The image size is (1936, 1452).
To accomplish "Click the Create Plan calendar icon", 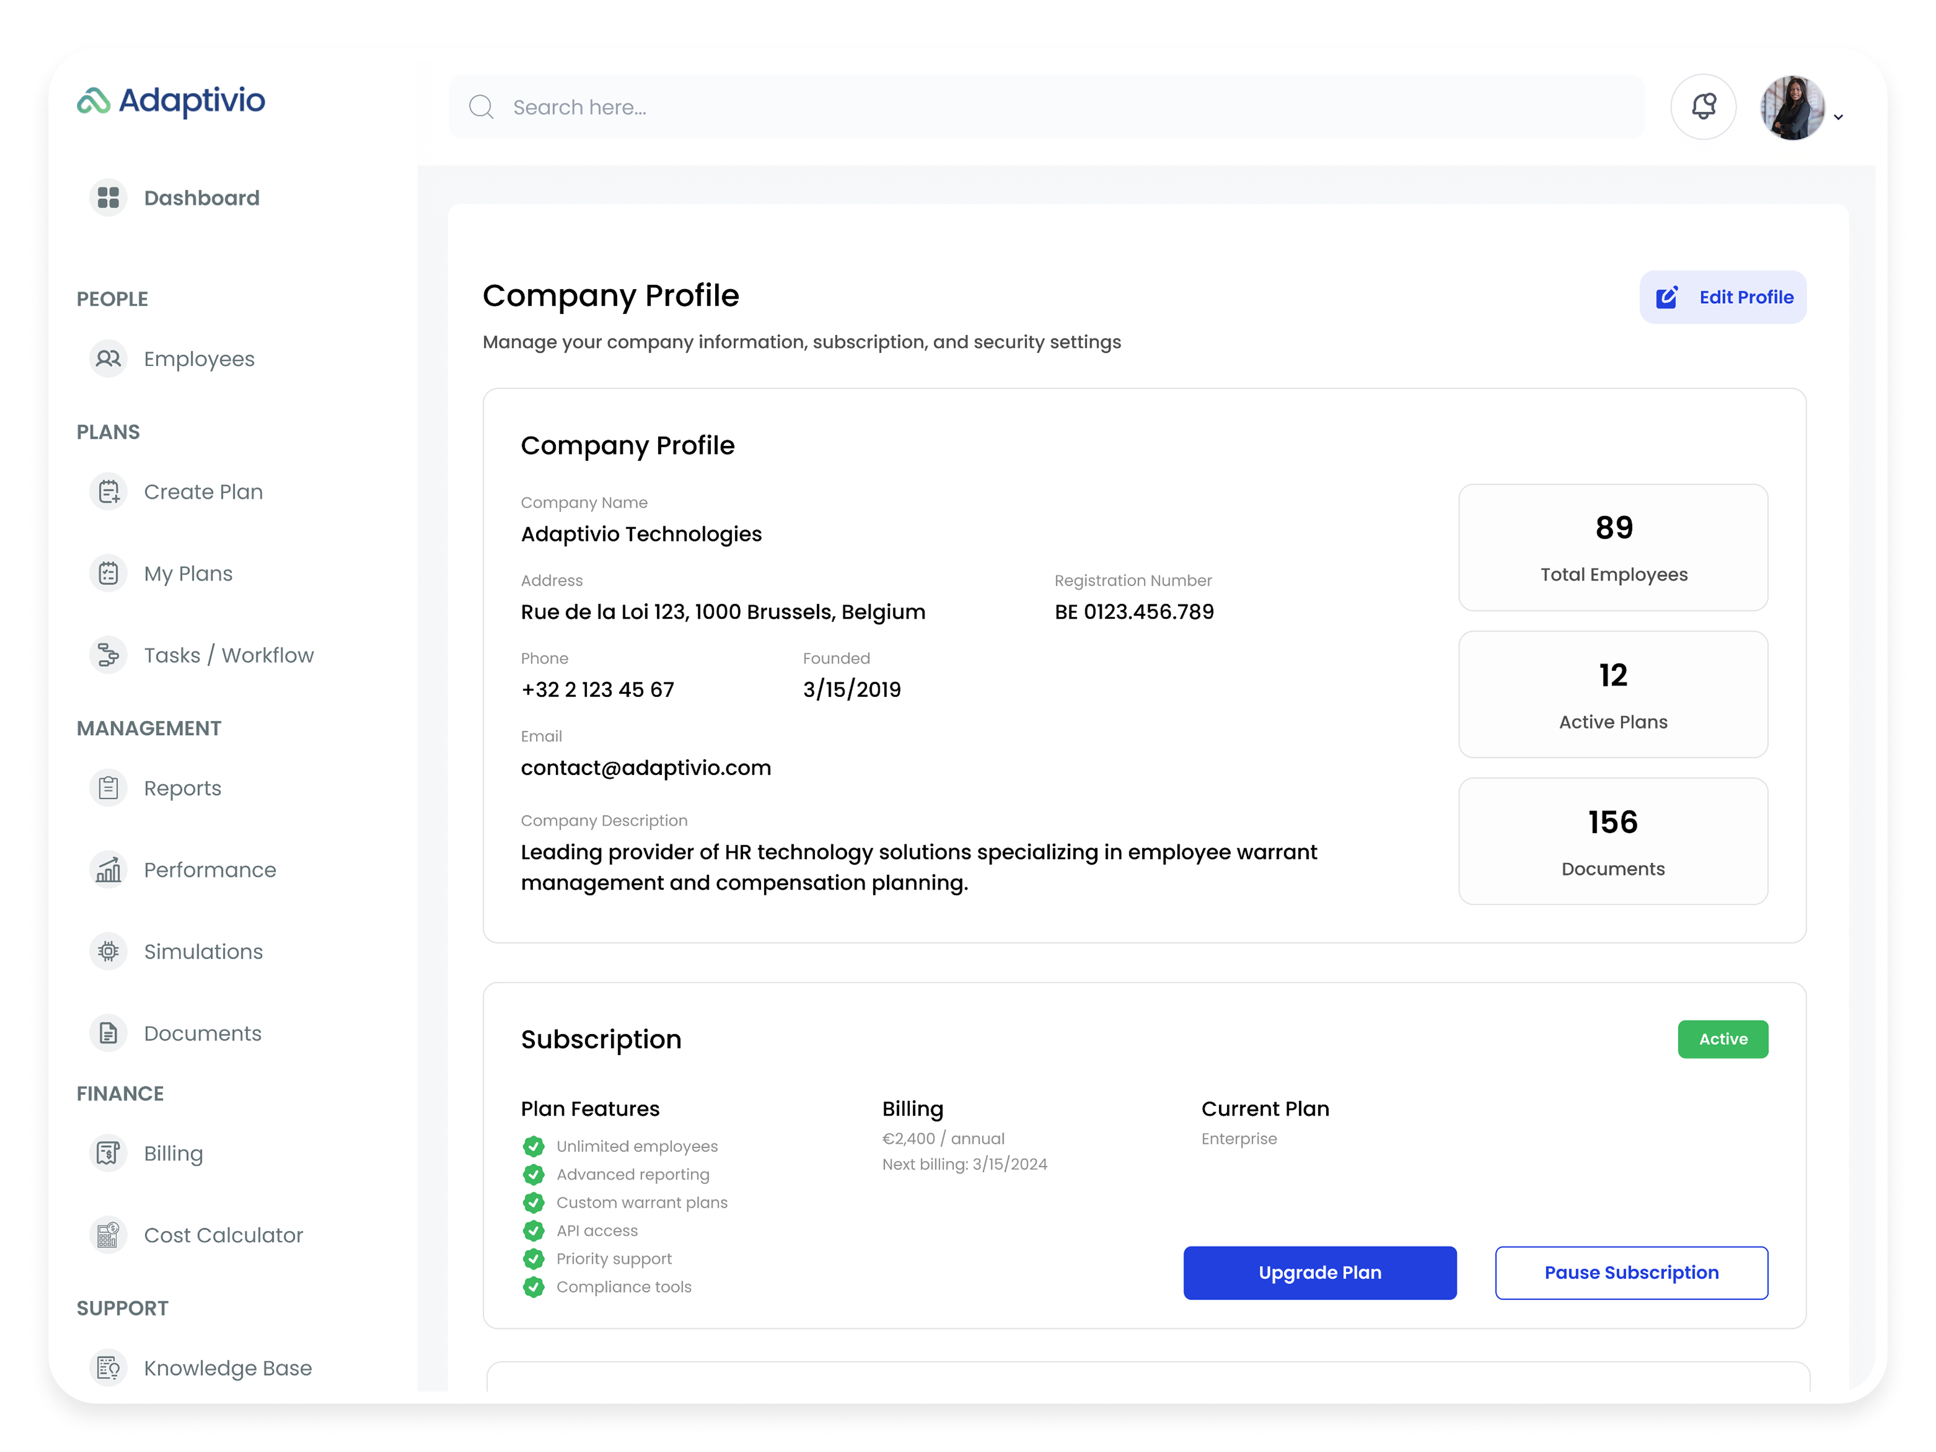I will [108, 491].
